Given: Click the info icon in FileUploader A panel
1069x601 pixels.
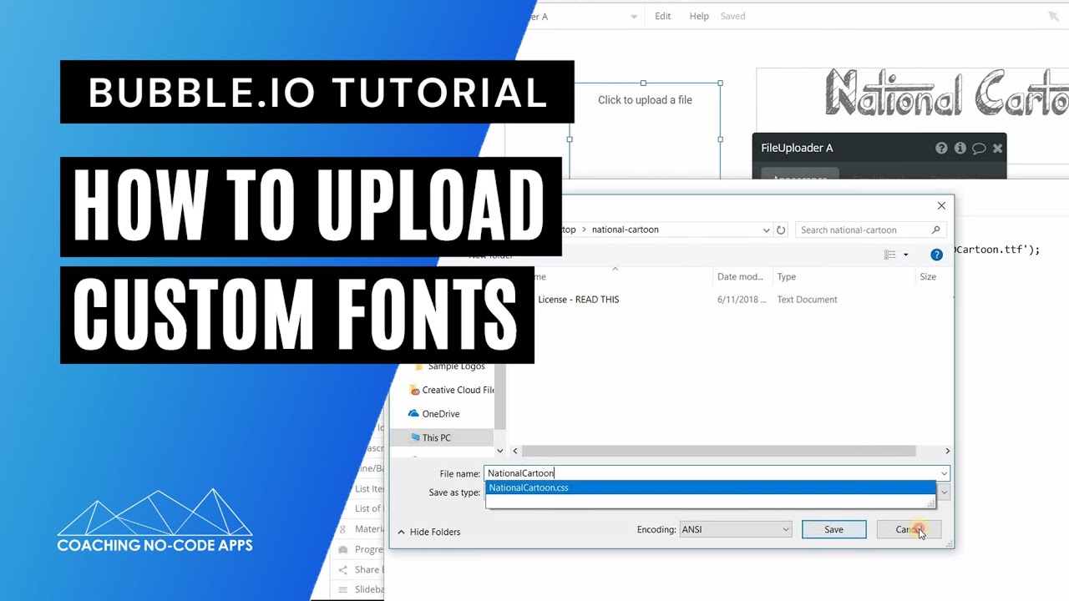Looking at the screenshot, I should point(960,148).
